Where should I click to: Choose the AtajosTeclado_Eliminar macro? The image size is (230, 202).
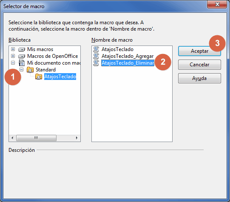(x=128, y=63)
